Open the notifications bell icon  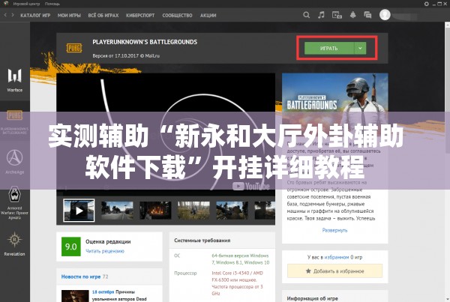[x=353, y=15]
